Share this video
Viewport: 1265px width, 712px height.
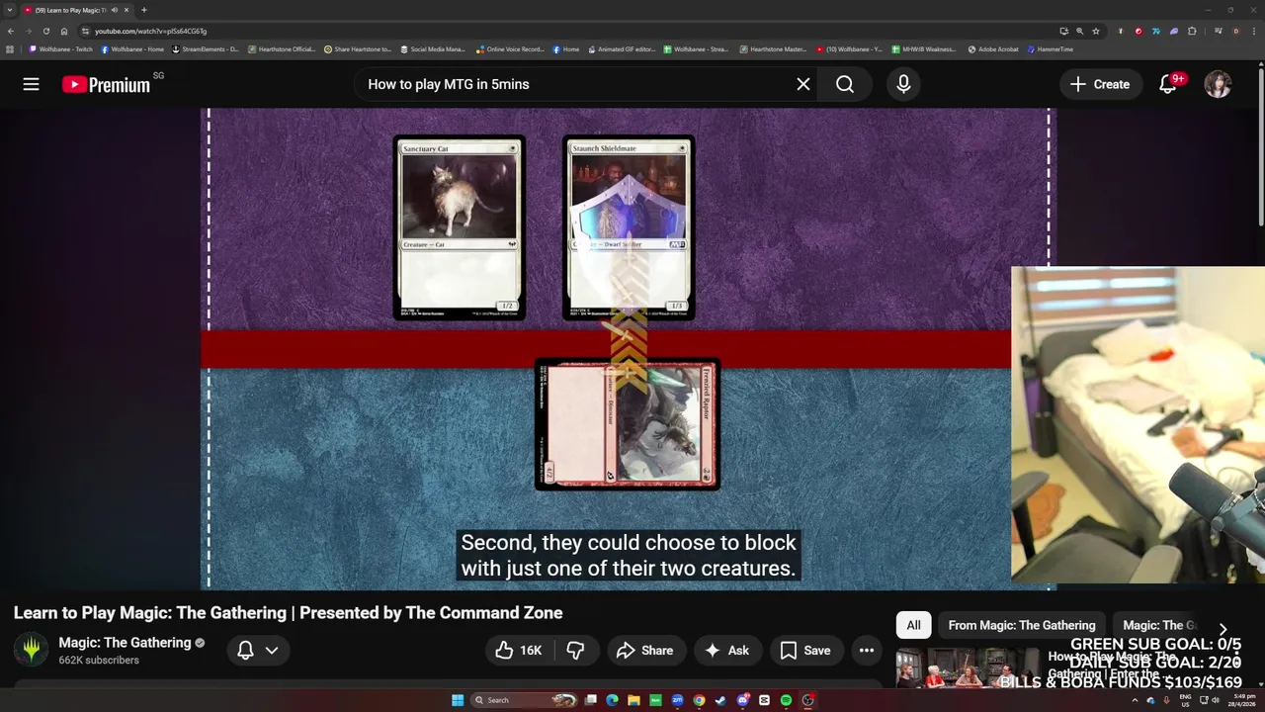pyautogui.click(x=644, y=650)
